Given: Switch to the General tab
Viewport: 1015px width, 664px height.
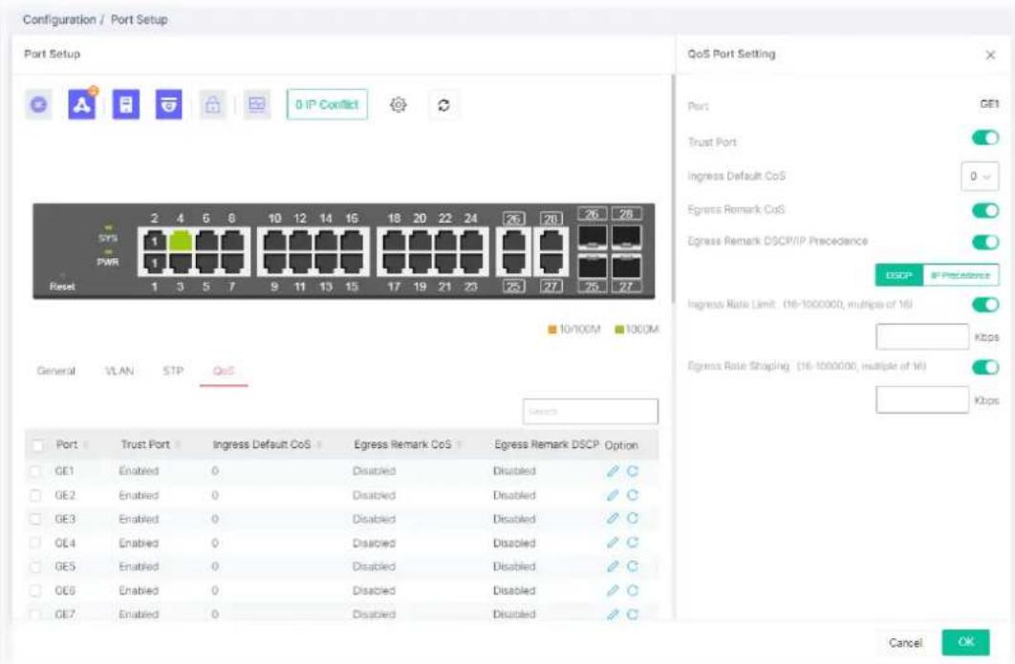Looking at the screenshot, I should [55, 371].
